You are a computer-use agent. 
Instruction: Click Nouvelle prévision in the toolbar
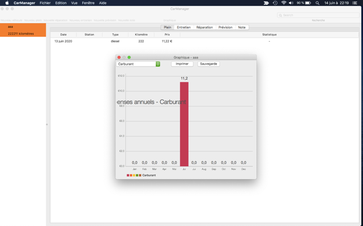coord(105,20)
